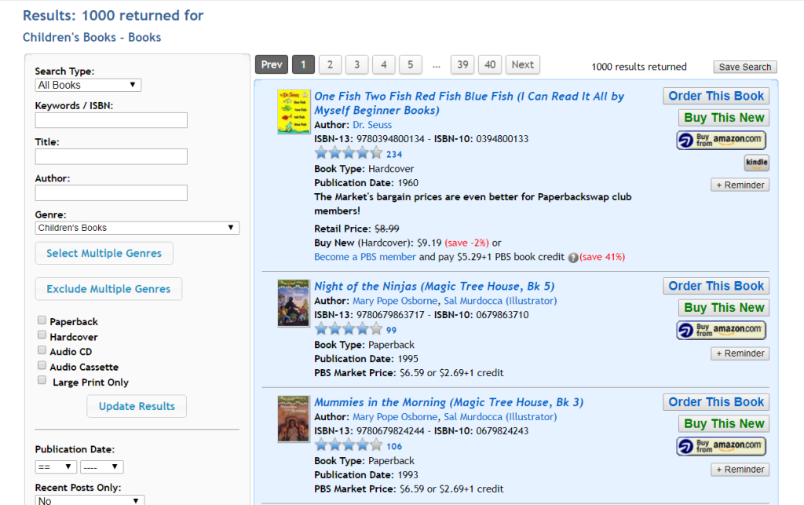Add a Reminder for One Fish Two Fish

tap(740, 185)
